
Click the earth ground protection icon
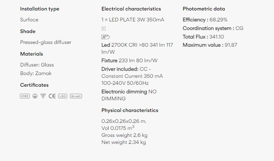tap(35, 96)
